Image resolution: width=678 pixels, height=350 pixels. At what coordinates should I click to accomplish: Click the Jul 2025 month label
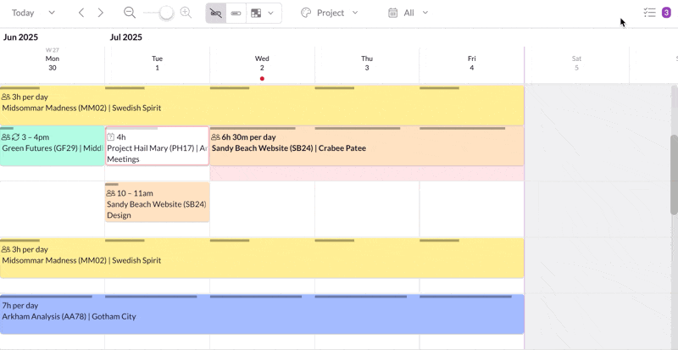[x=125, y=37]
